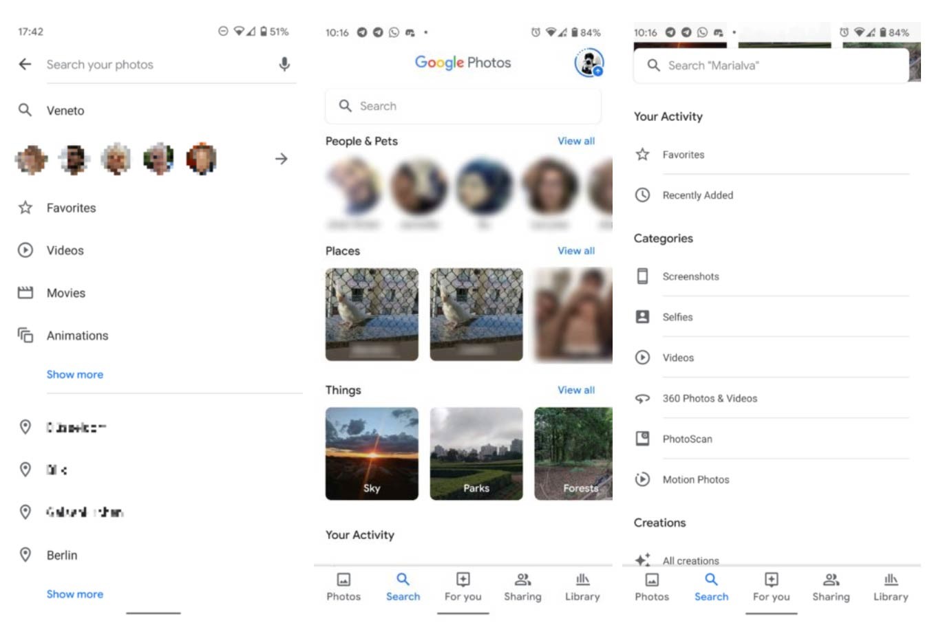
Task: Open the Screenshots category
Action: pos(772,276)
